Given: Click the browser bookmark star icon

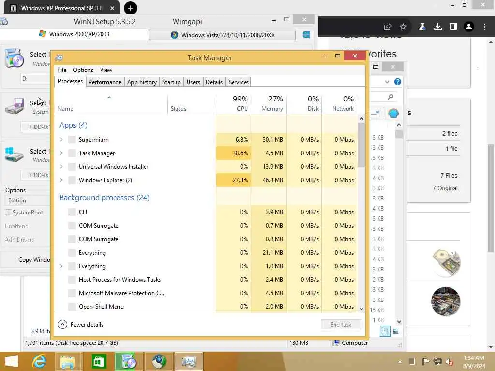Looking at the screenshot, I should click(x=403, y=27).
